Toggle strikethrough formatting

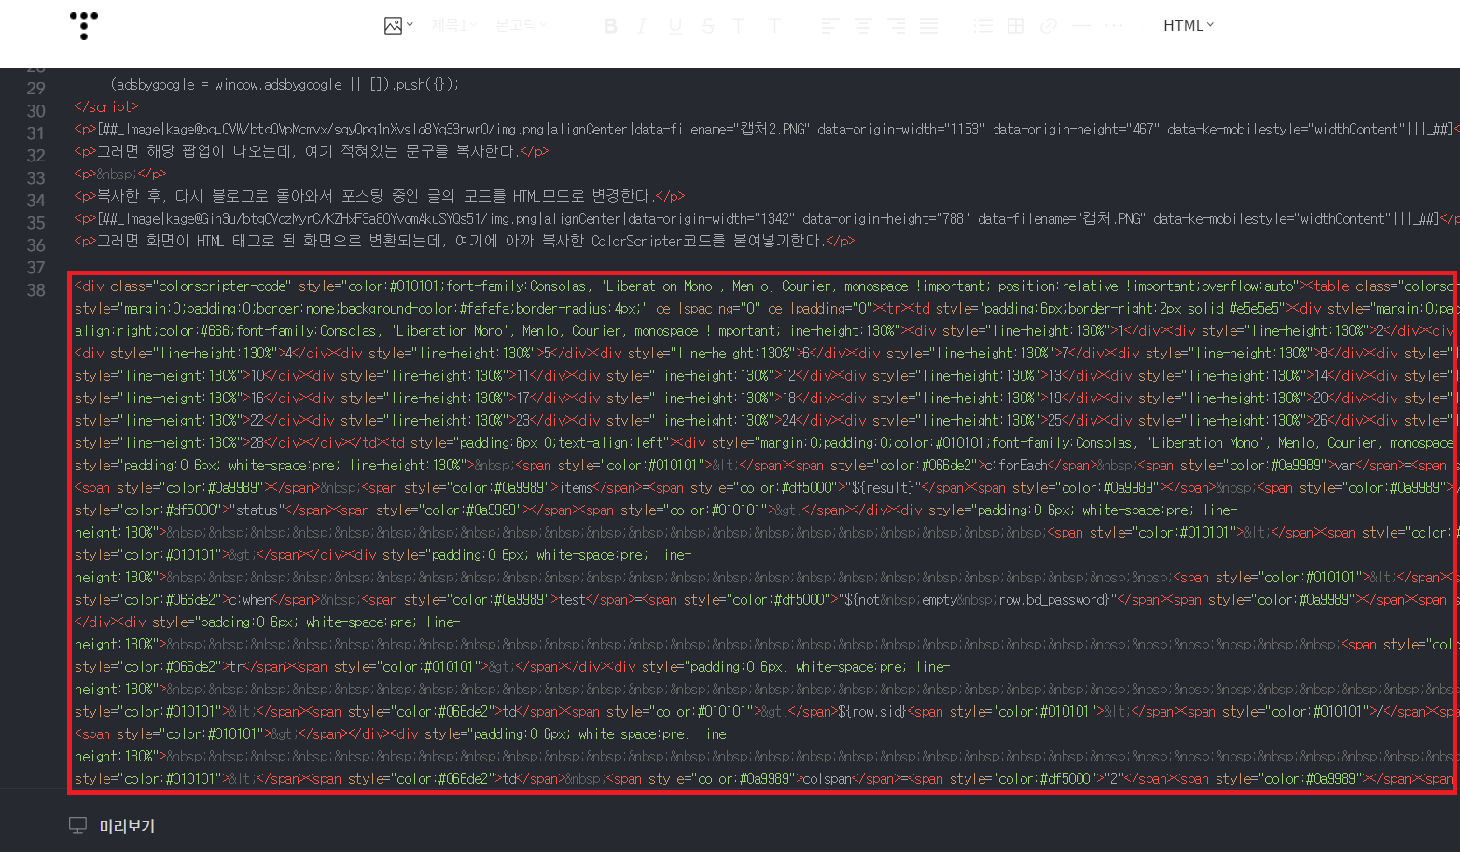tap(708, 26)
